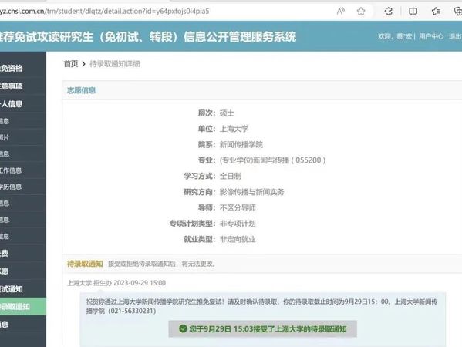
Task: Open 复试通知 sidebar item
Action: [23, 289]
